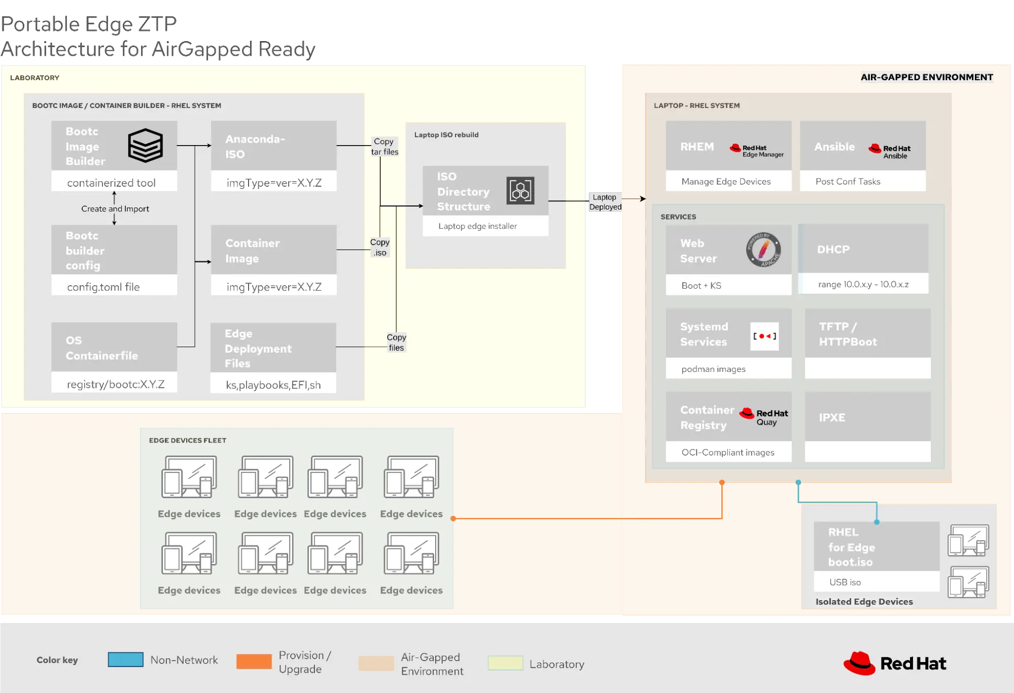Click 'Post Conf Tasks' text
This screenshot has width=1014, height=693.
[x=848, y=182]
